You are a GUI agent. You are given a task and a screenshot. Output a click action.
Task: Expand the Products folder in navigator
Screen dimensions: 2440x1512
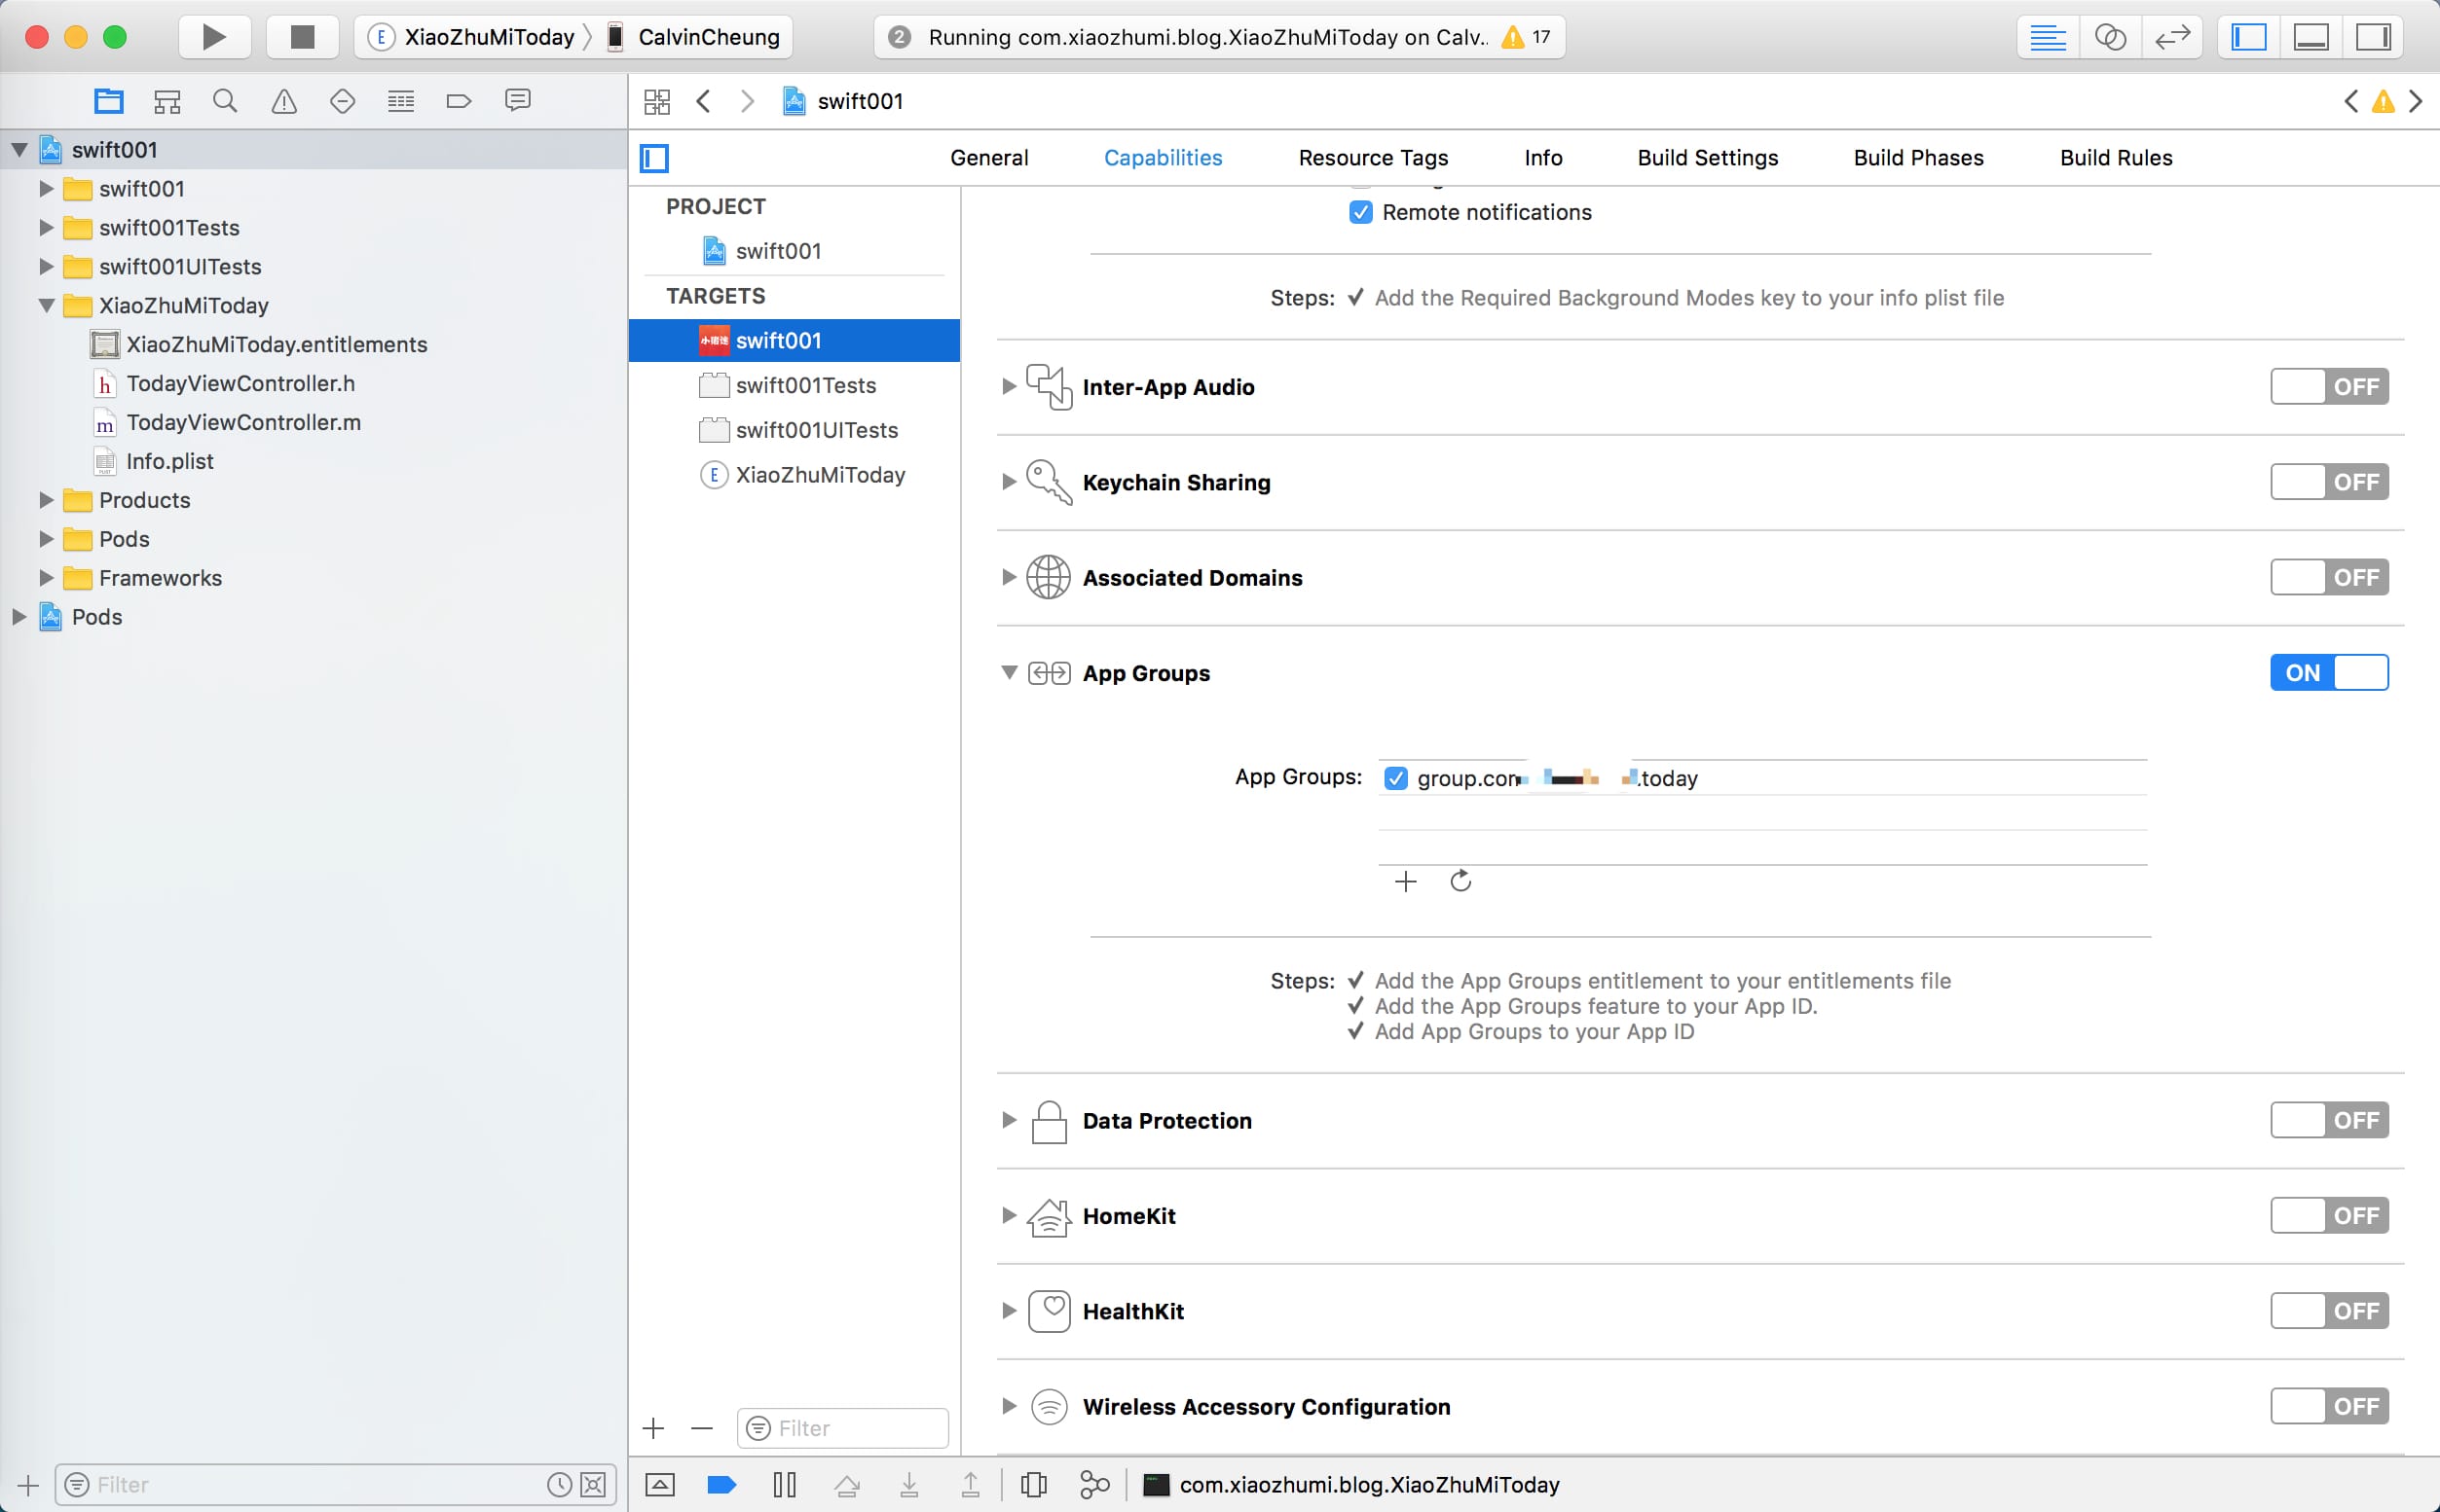coord(46,500)
